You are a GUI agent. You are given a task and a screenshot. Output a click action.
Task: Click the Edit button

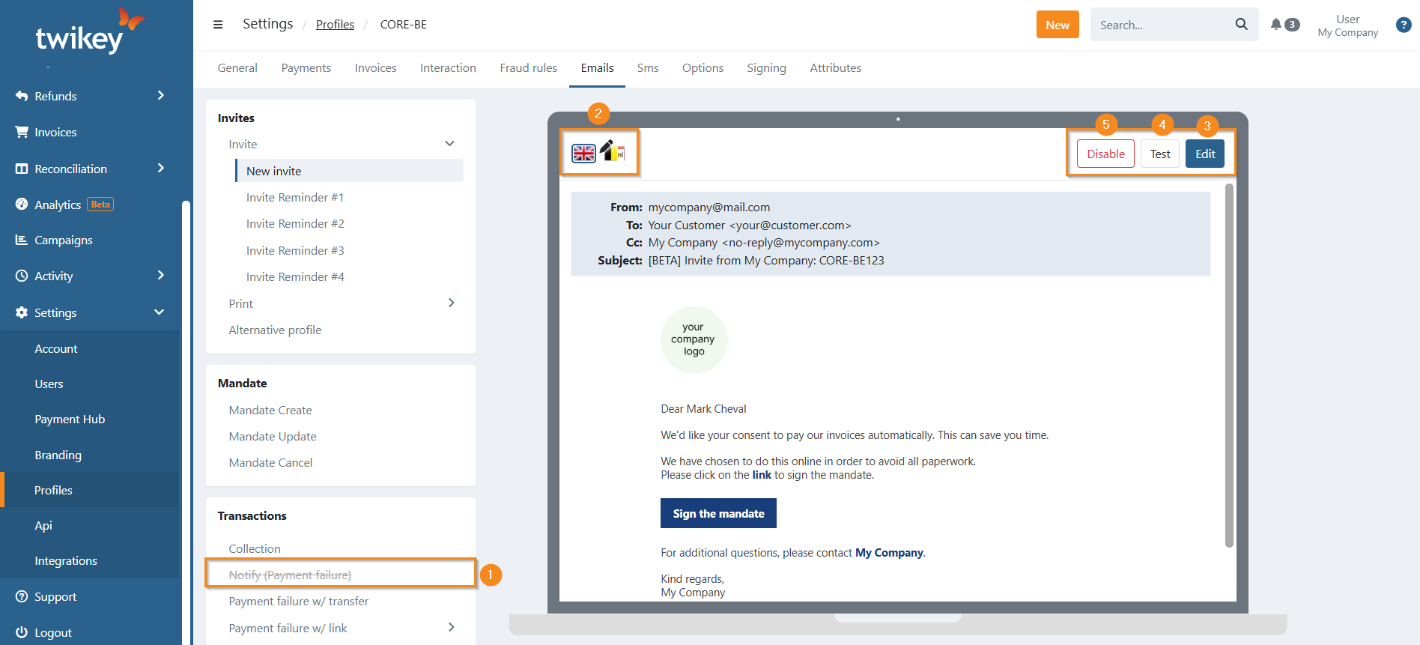point(1204,154)
